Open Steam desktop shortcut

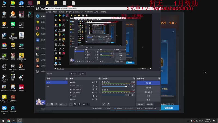(4, 36)
